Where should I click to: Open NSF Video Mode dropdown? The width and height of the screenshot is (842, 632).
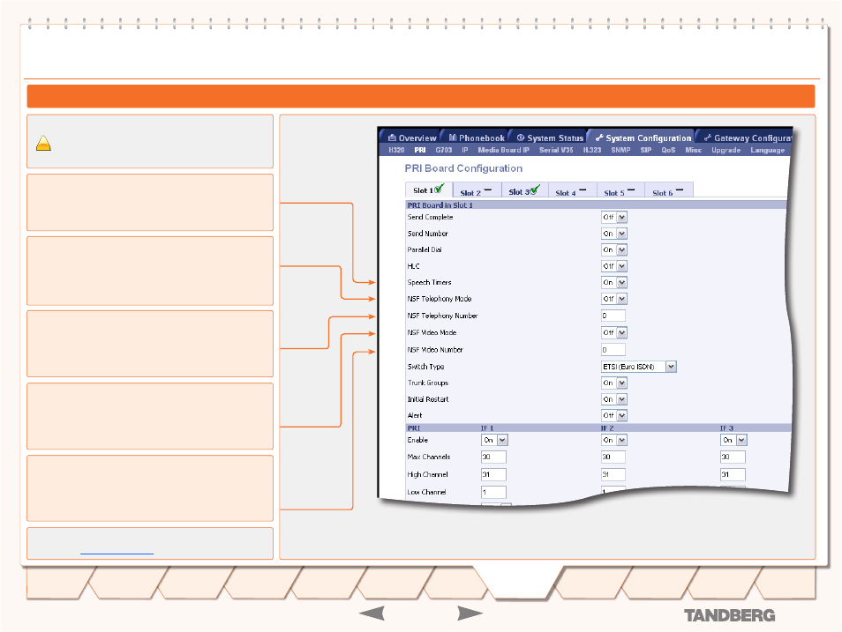point(613,332)
